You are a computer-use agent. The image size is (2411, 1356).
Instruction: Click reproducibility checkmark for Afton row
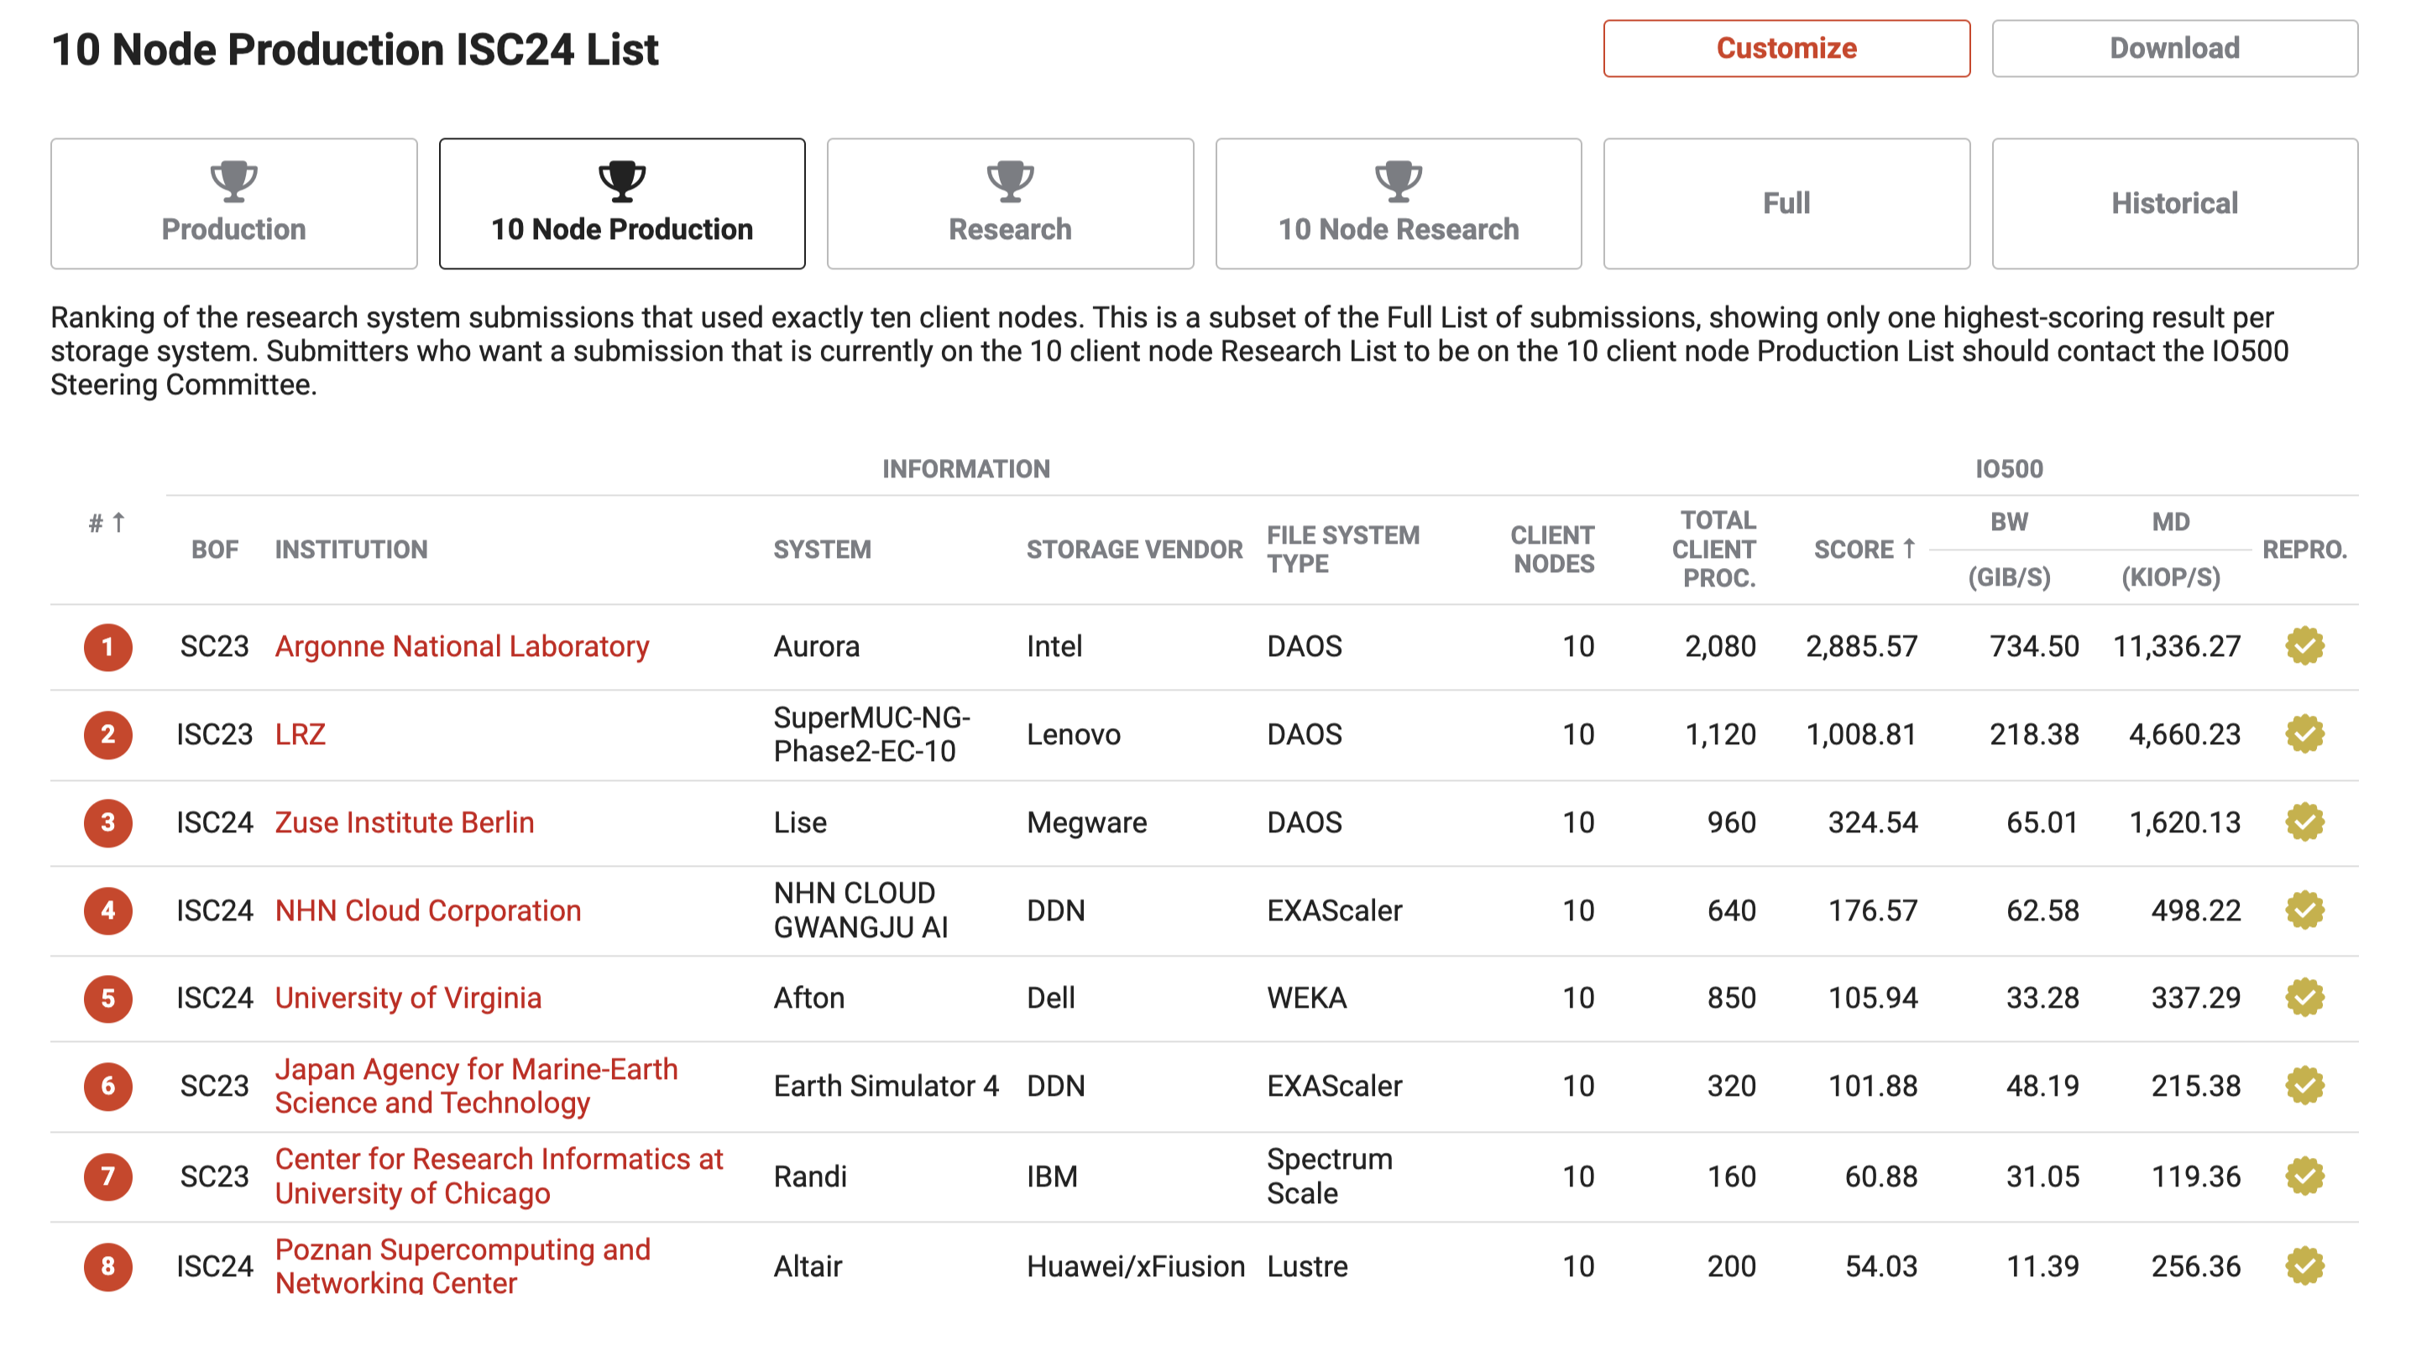(x=2304, y=998)
